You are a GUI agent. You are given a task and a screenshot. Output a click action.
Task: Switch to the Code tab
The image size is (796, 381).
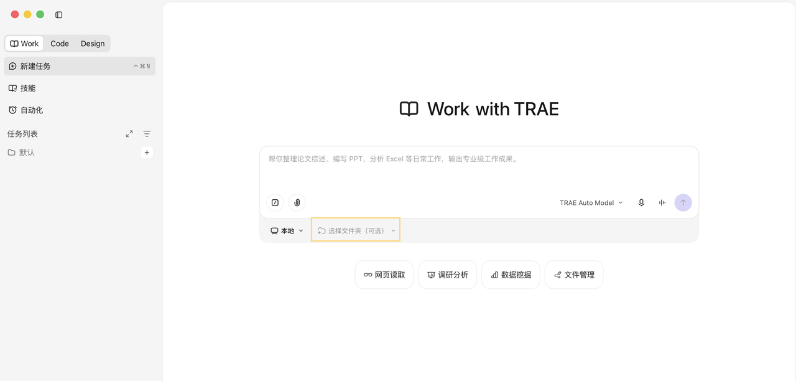(x=60, y=44)
